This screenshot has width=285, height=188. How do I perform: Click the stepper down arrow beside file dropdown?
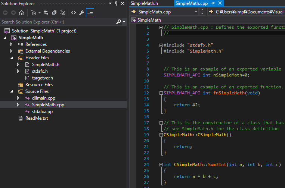(202, 13)
